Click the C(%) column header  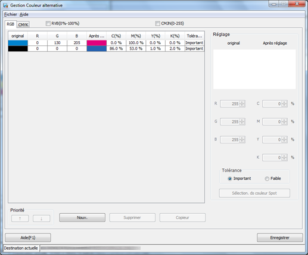coord(116,36)
